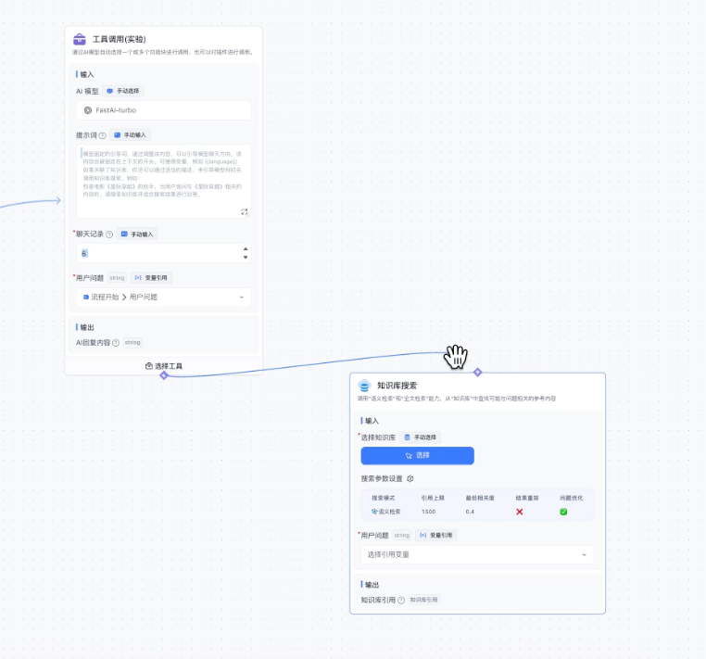Screen dimensions: 706x659
Task: Click the expand icon in prompt textarea
Action: point(245,212)
